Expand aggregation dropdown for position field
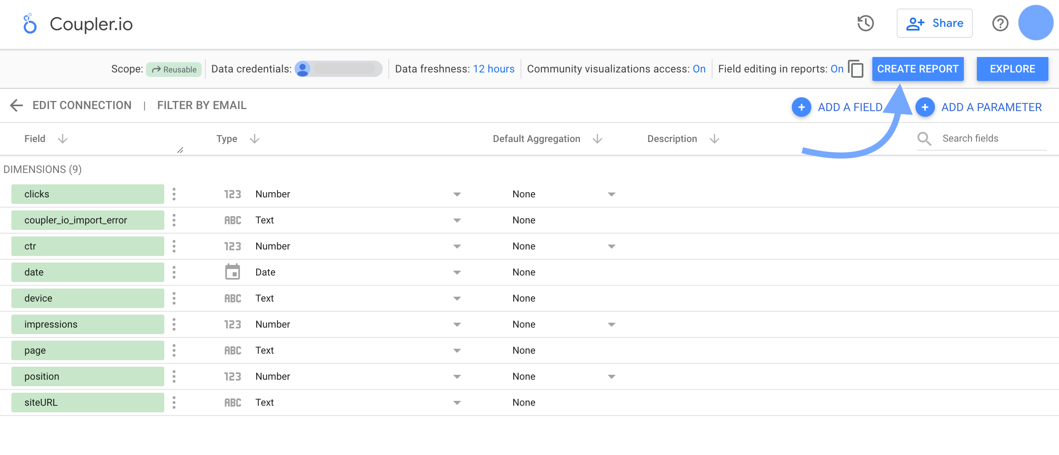Screen dimensions: 1059x455 [611, 377]
